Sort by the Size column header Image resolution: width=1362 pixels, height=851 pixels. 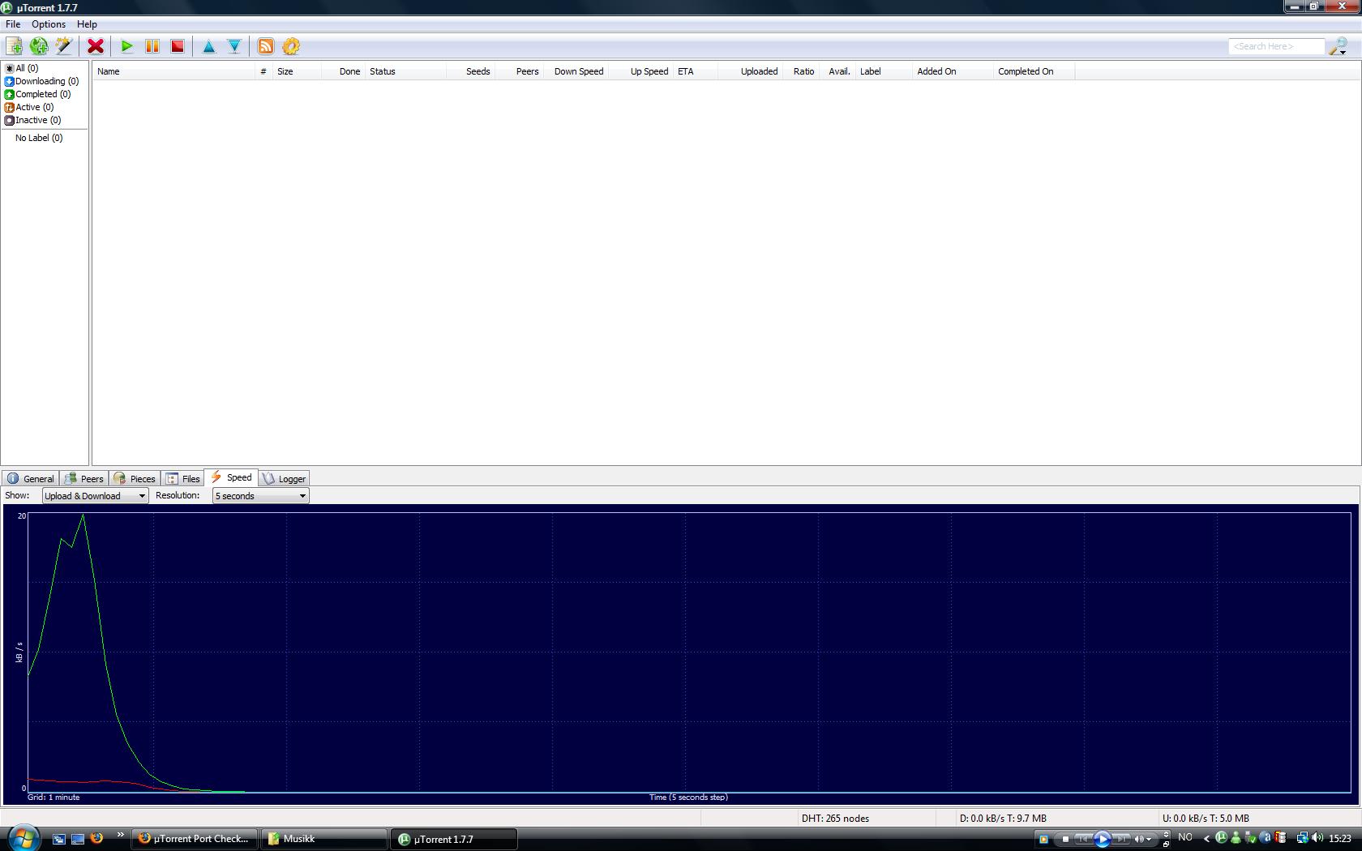point(297,71)
